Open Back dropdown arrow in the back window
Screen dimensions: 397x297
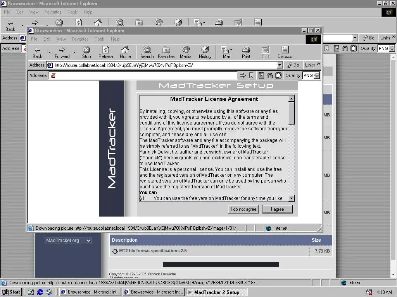tap(22, 25)
